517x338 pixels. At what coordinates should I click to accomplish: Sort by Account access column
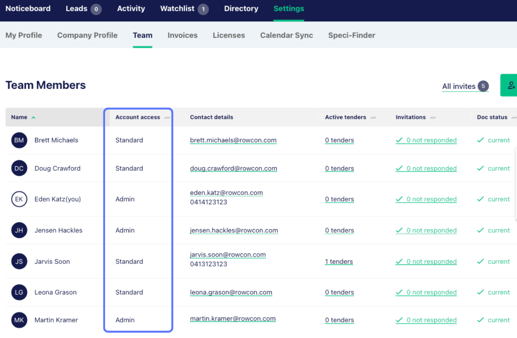click(167, 118)
